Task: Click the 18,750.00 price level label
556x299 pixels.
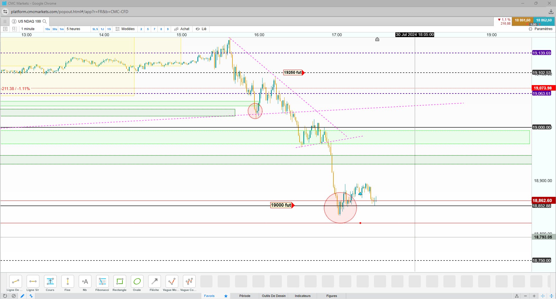Action: tap(542, 261)
